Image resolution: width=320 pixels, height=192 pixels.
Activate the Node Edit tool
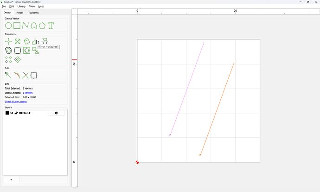(x=8, y=75)
